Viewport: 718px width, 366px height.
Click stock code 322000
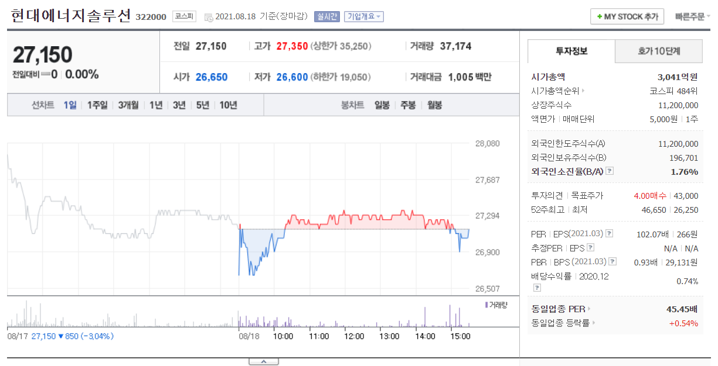tap(151, 18)
